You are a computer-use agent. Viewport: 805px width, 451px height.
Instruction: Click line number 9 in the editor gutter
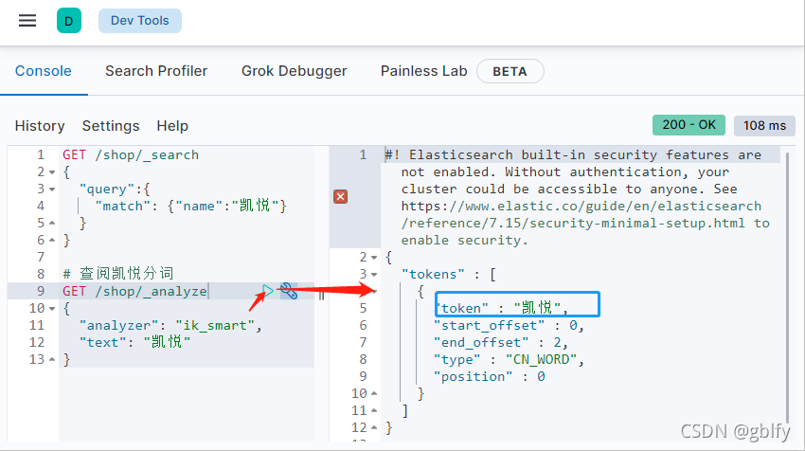point(41,291)
